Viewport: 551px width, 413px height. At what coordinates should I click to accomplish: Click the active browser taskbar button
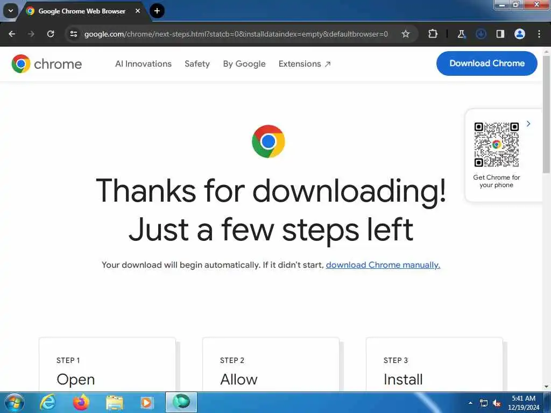[x=181, y=402]
